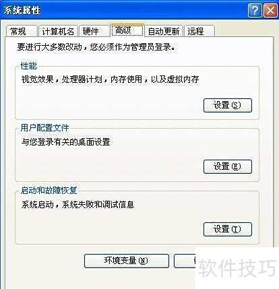Open startup and recovery 设置(T) button
Screen dimensions: 279x289
point(228,229)
